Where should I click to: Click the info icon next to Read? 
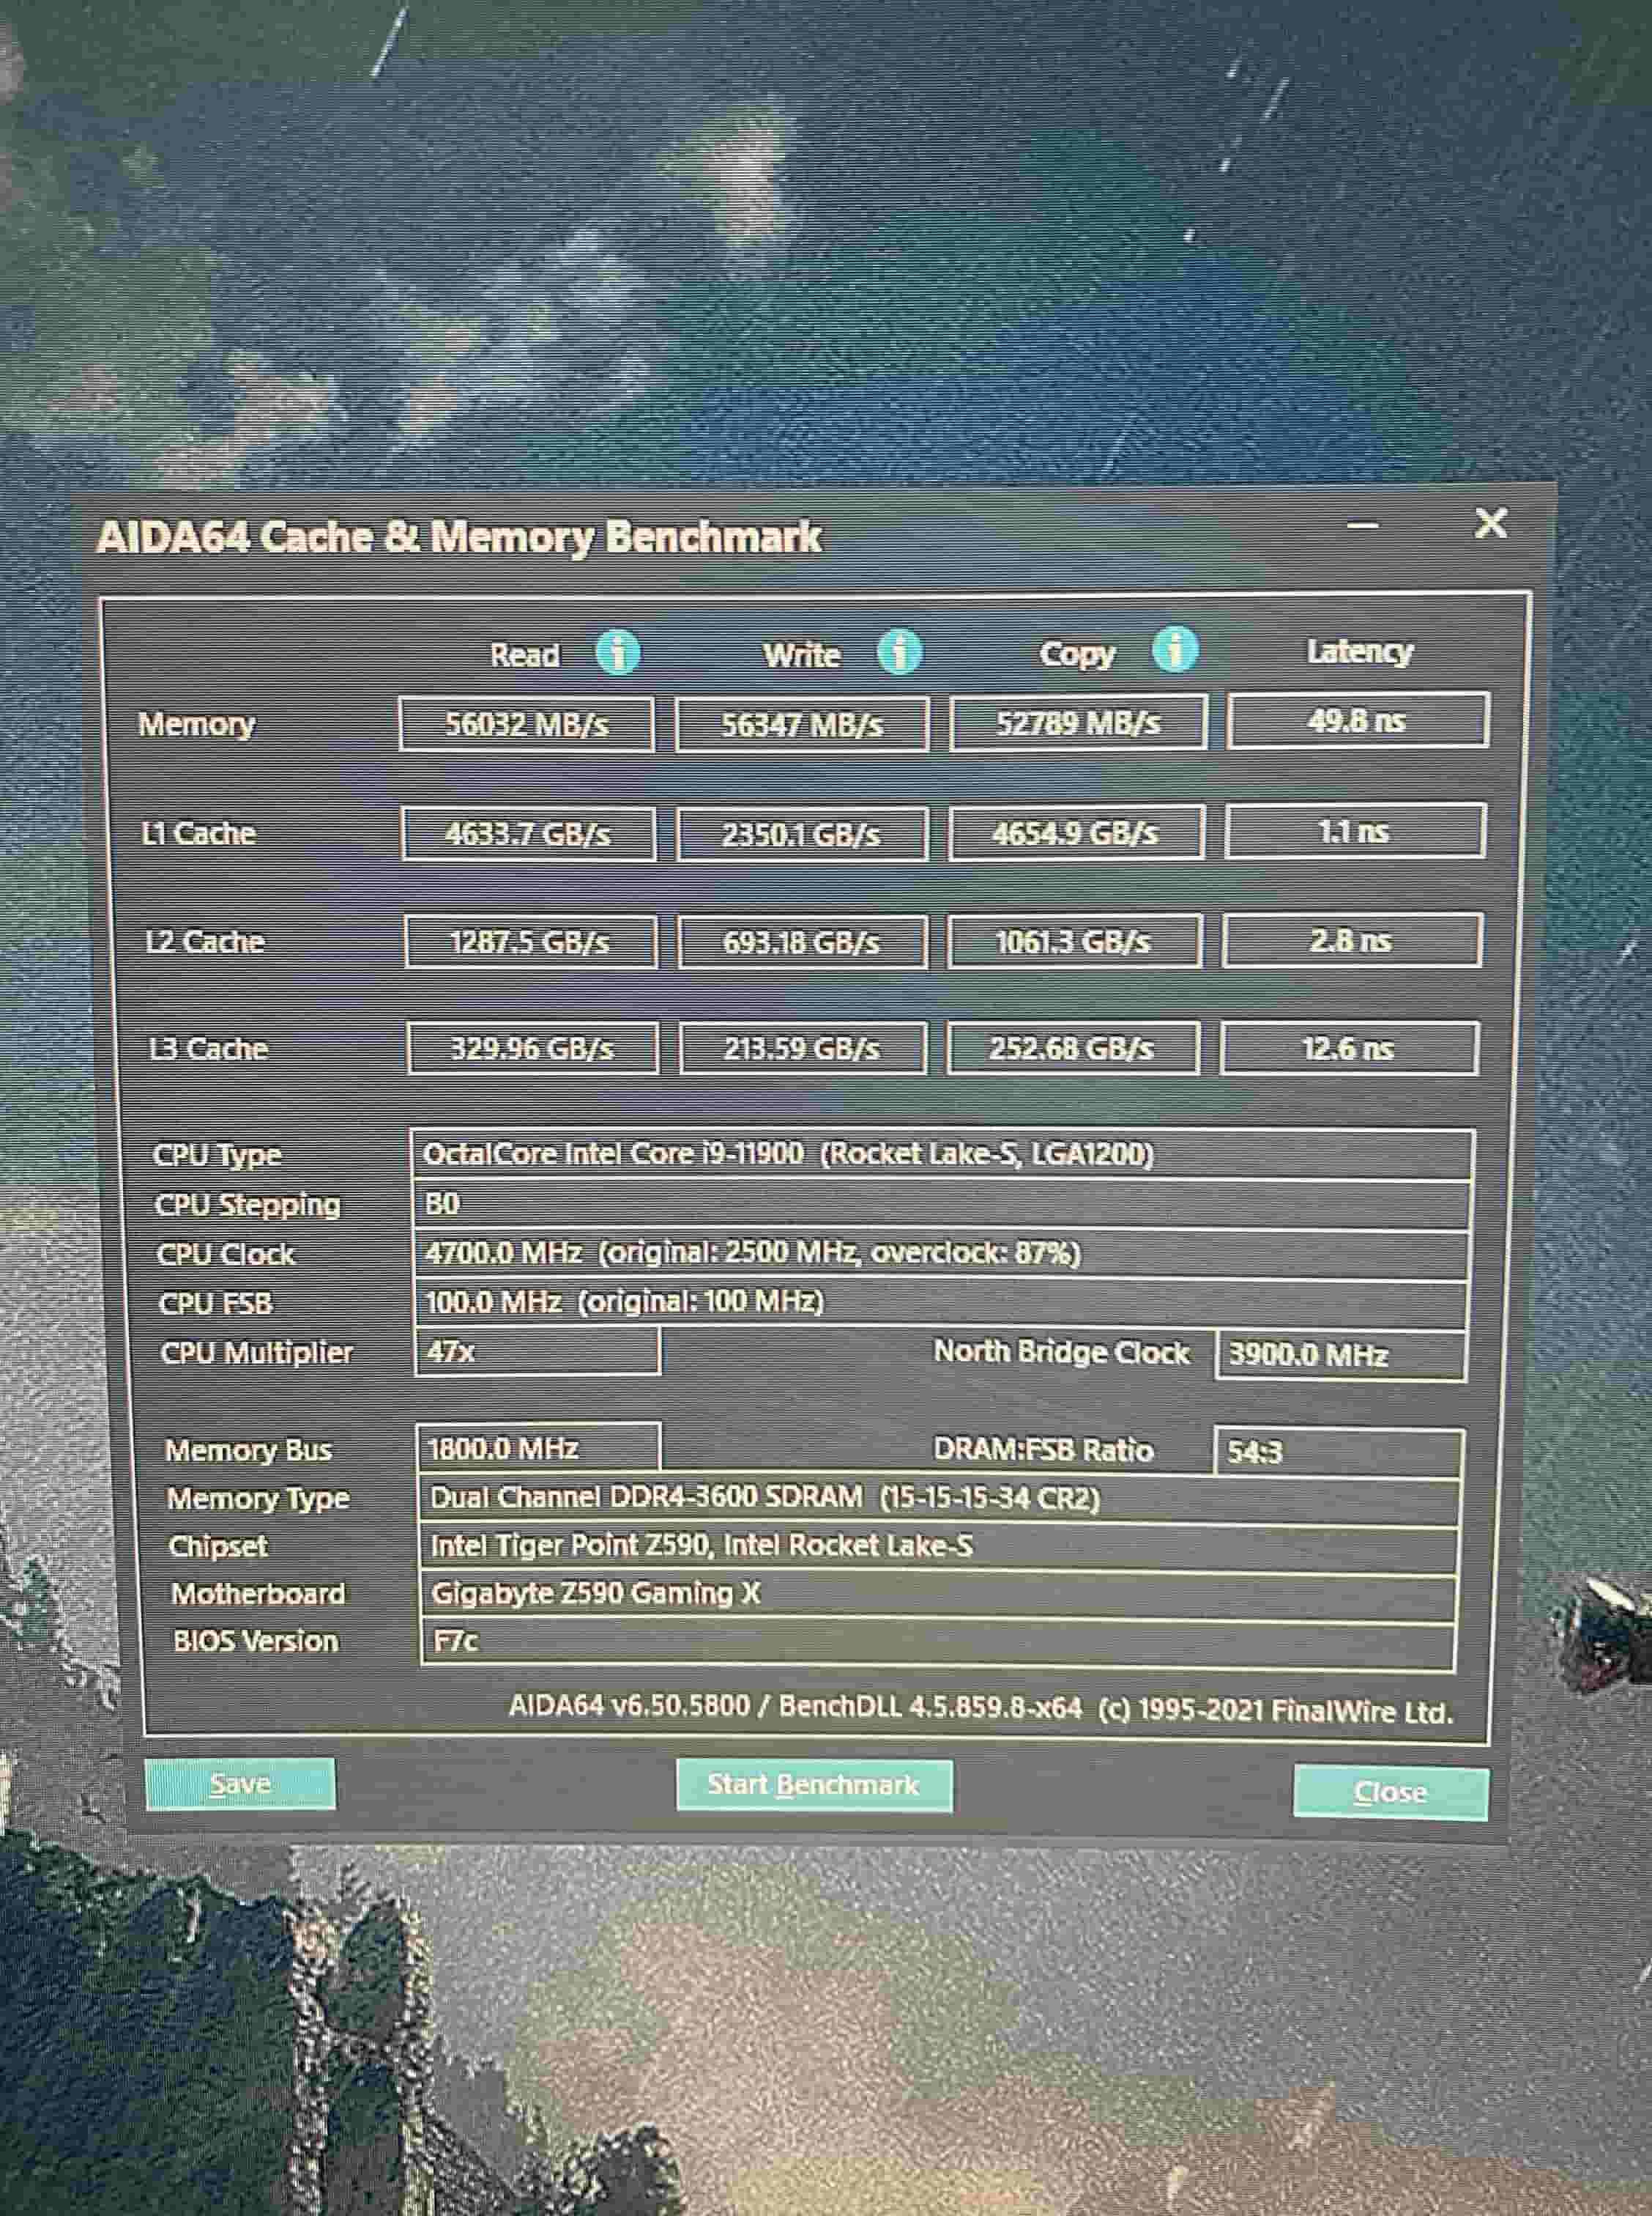click(x=617, y=652)
